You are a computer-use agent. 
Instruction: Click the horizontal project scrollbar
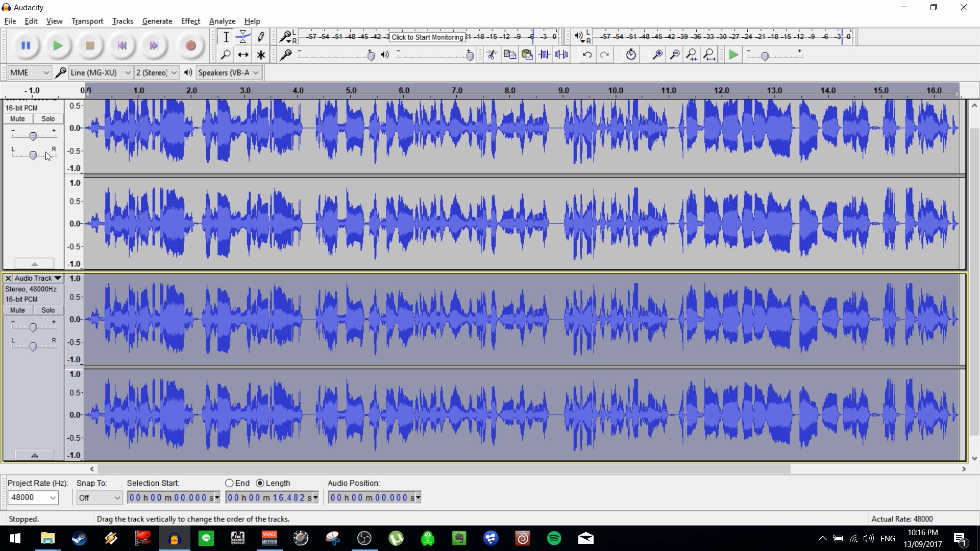(x=444, y=469)
